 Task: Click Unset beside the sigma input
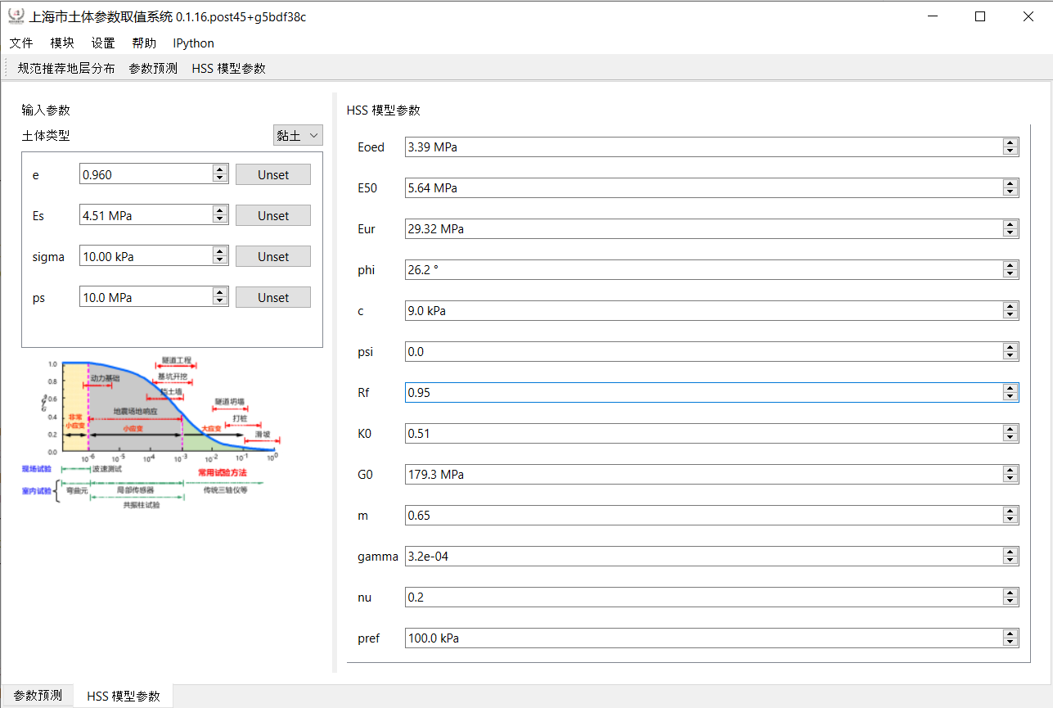point(273,257)
